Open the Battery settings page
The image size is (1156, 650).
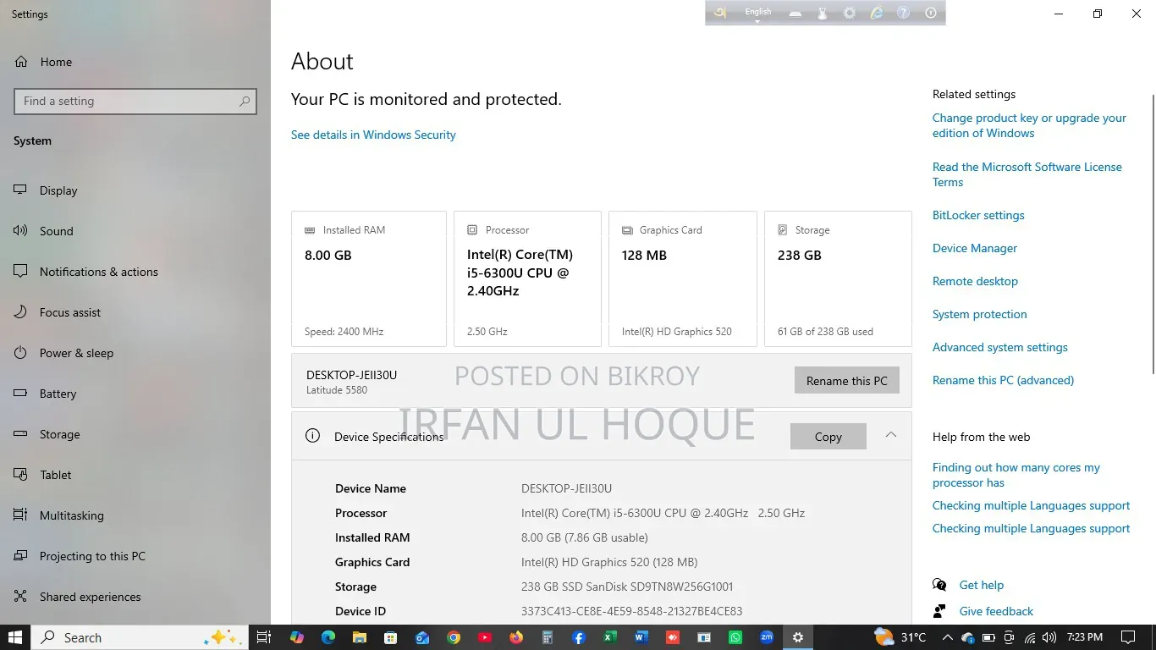(x=135, y=394)
